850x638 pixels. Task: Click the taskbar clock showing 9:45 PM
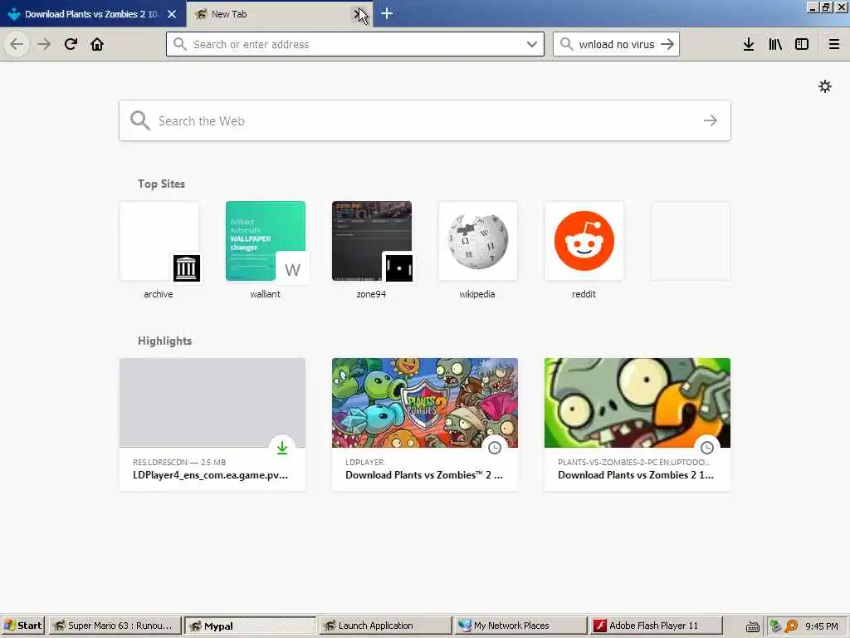point(821,626)
